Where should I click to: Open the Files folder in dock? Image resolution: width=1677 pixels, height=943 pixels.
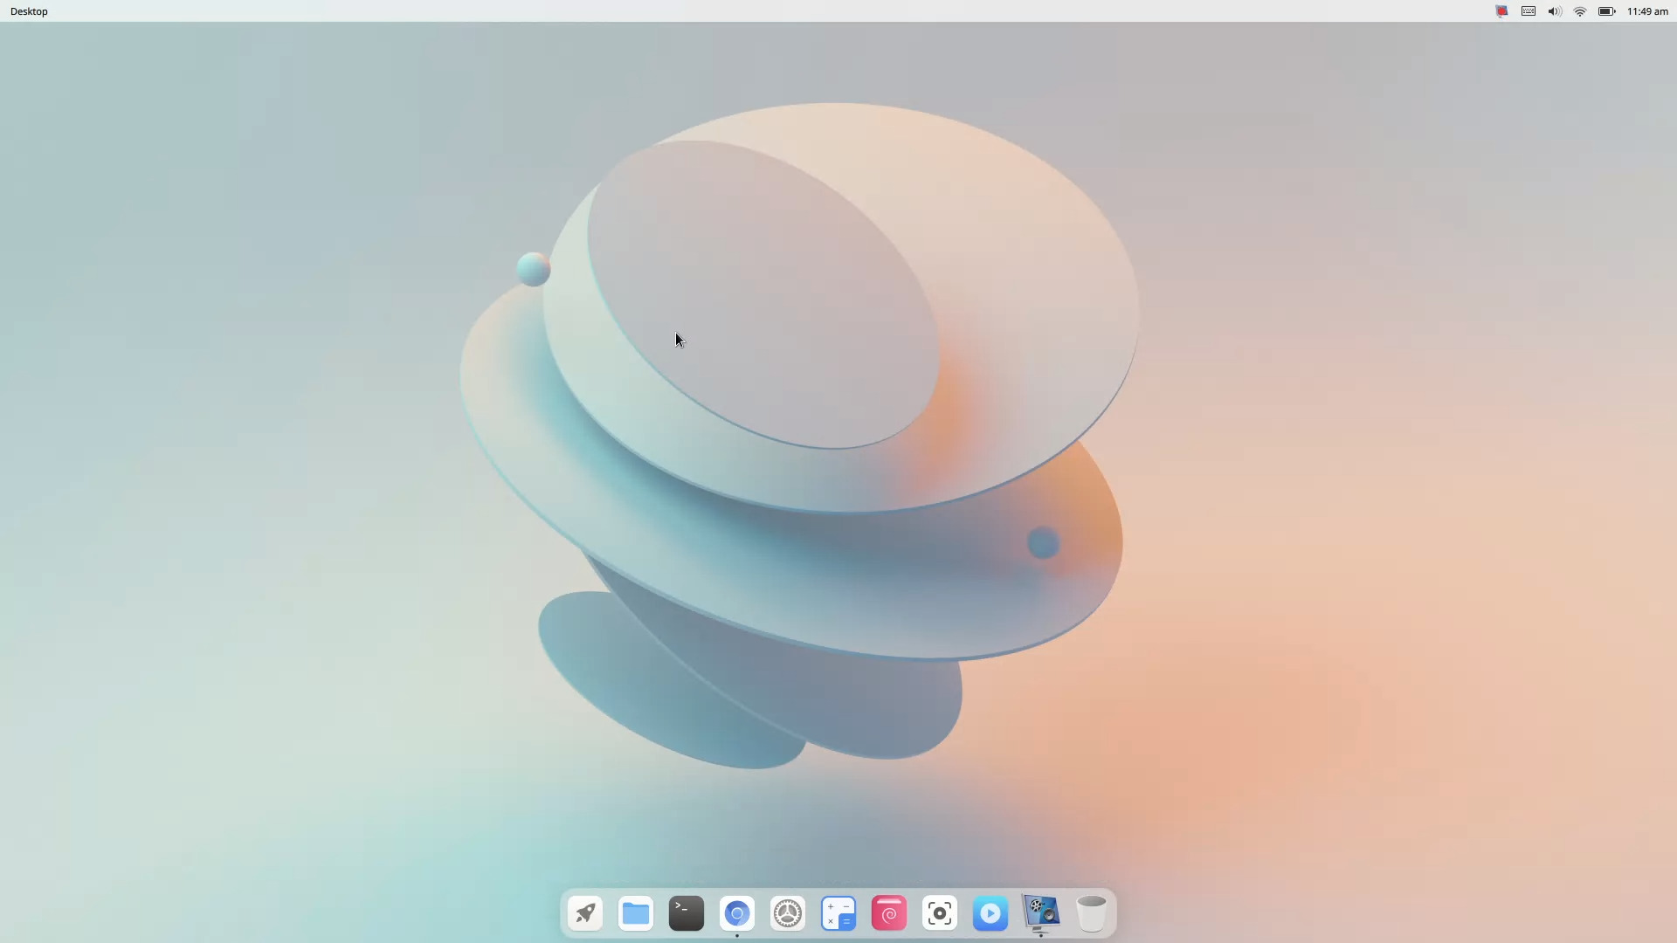pos(636,913)
